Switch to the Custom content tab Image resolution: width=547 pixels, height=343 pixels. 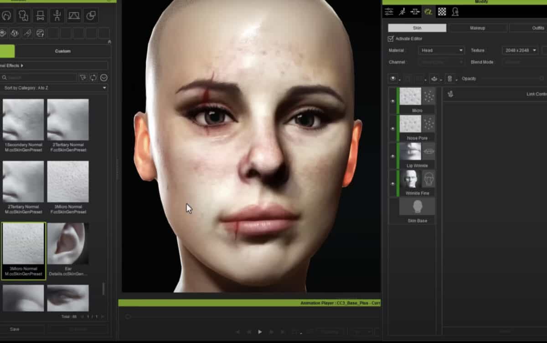(62, 51)
